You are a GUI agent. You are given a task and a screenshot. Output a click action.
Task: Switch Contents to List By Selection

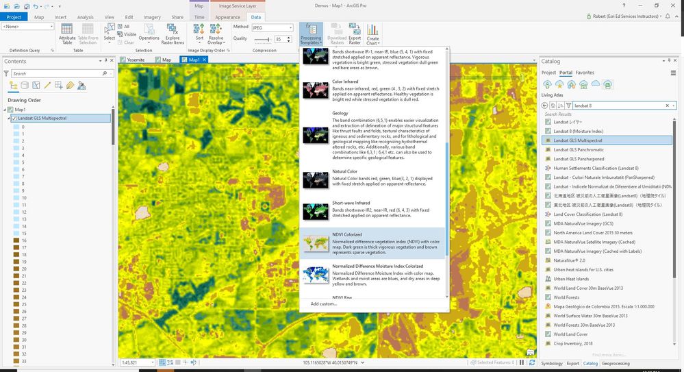coord(36,86)
